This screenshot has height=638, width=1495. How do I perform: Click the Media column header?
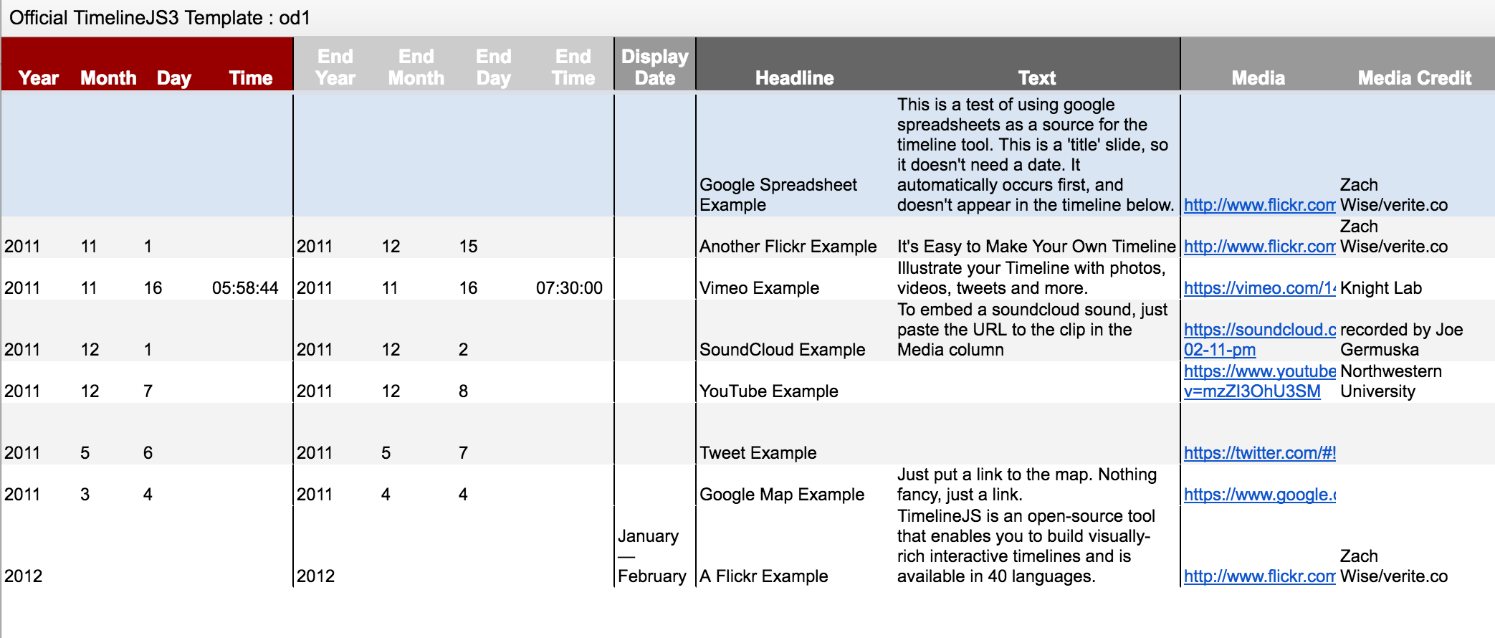[1258, 77]
